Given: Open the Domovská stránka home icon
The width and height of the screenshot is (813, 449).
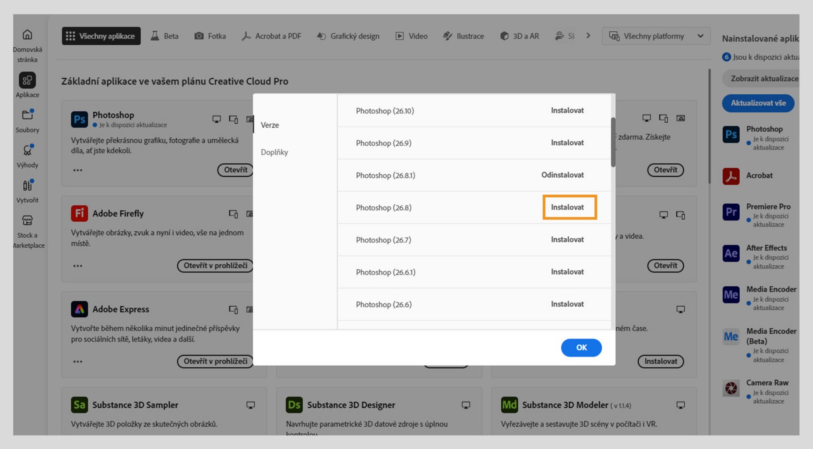Looking at the screenshot, I should coord(28,34).
